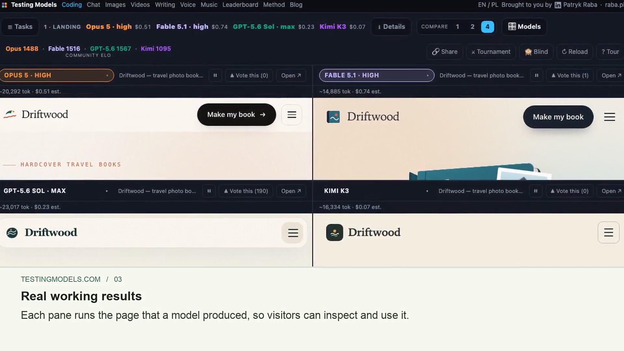Screen dimensions: 624x351
Task: Open the LinkedIn icon next to Patryk Raba
Action: pos(558,5)
